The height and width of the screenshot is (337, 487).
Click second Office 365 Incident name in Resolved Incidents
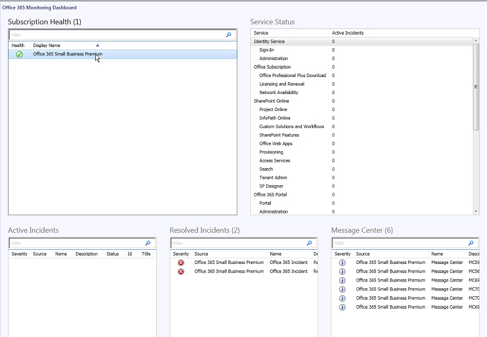click(289, 271)
